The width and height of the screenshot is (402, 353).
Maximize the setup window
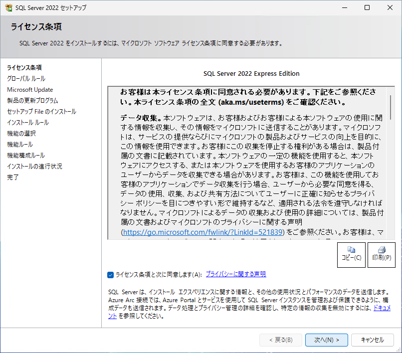tap(367, 7)
